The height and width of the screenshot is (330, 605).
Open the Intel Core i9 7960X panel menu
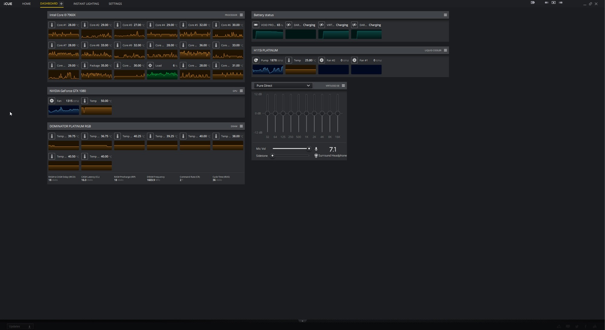(x=241, y=15)
